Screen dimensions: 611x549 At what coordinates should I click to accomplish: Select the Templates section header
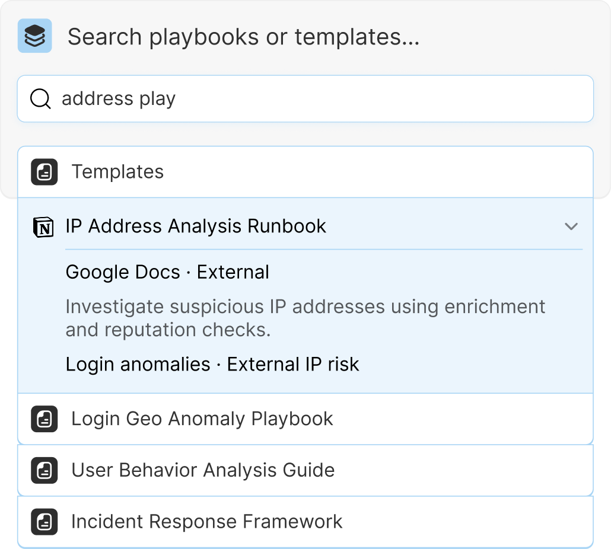click(118, 171)
